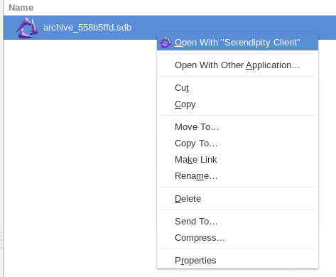Viewport: 336px width, 277px height.
Task: Choose Open With Other Application…
Action: click(x=237, y=65)
